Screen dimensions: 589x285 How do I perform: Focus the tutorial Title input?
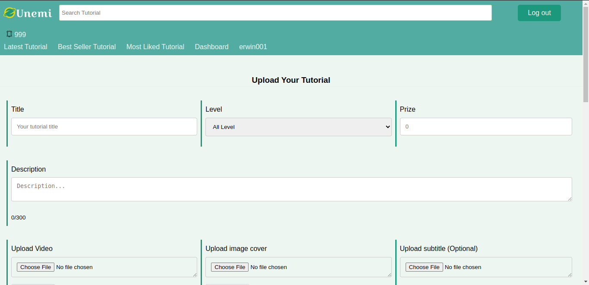[104, 127]
